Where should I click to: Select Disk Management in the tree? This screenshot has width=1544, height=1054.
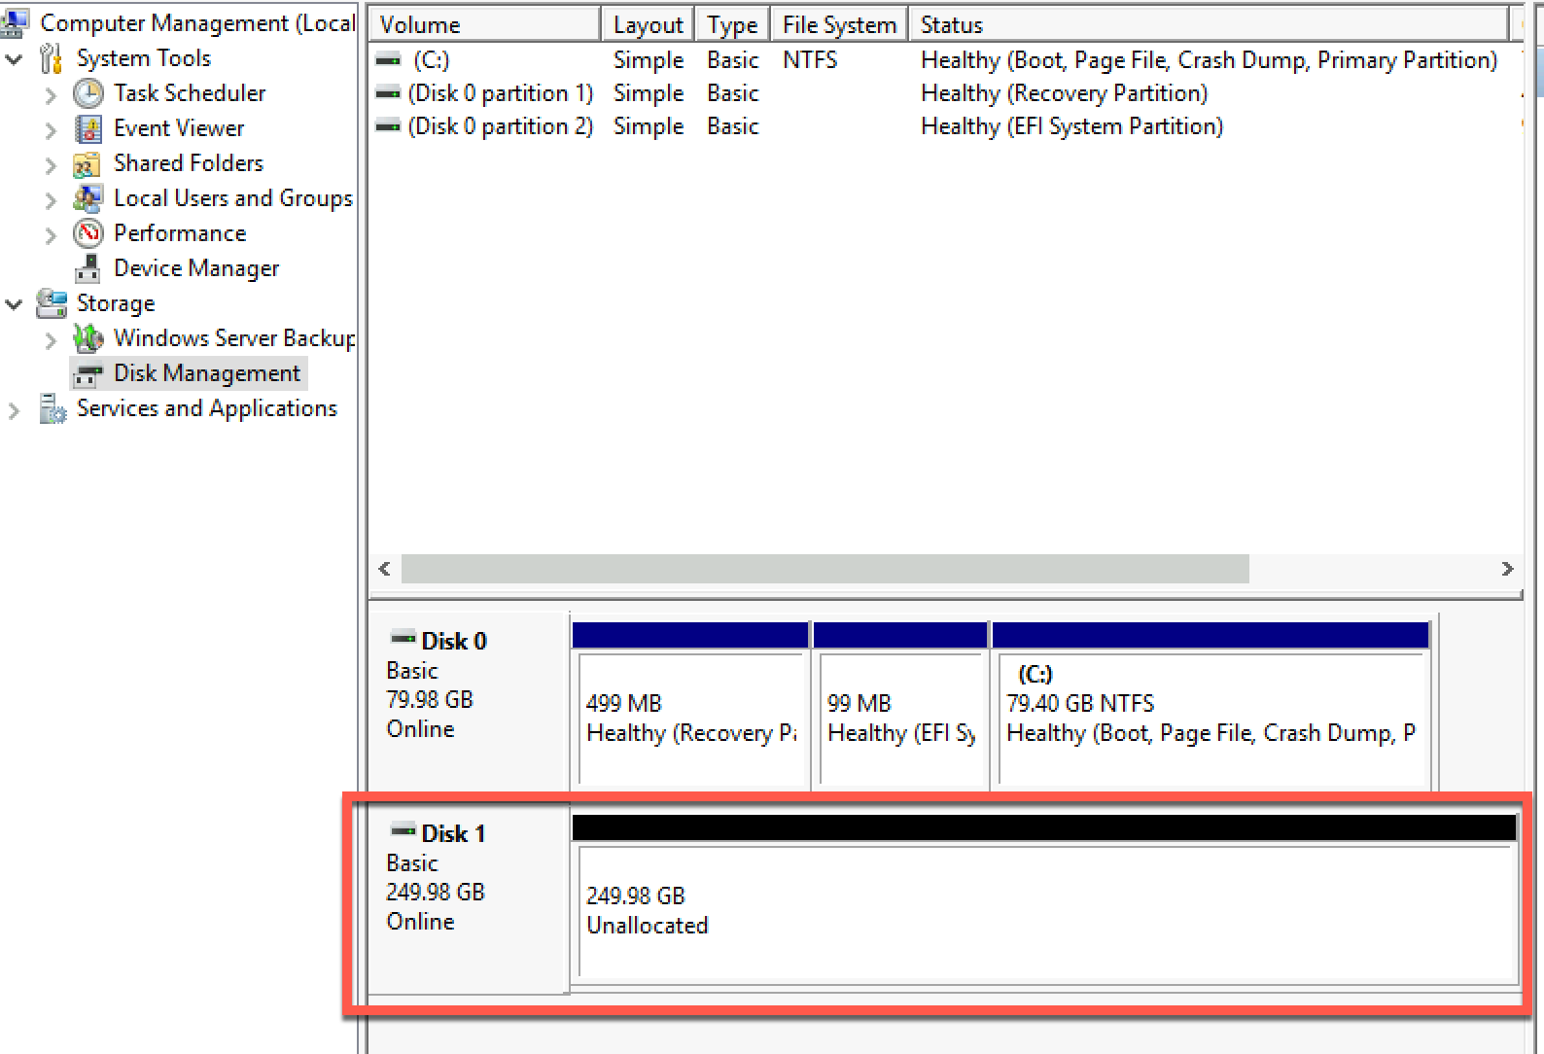point(207,373)
